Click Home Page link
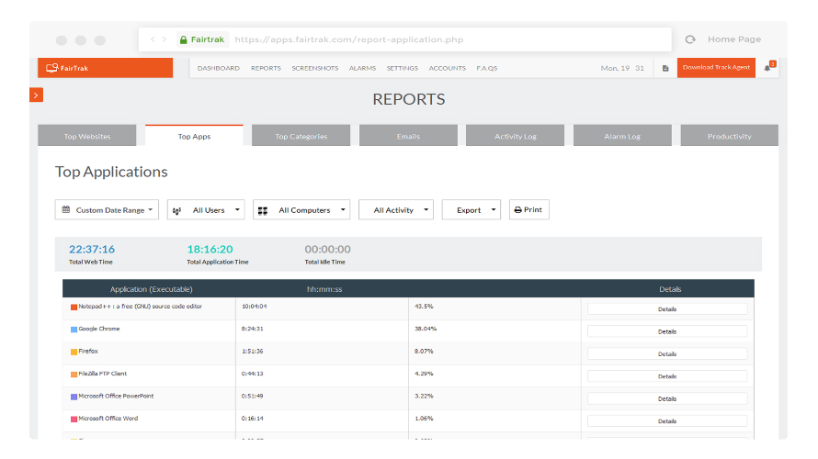 (734, 39)
